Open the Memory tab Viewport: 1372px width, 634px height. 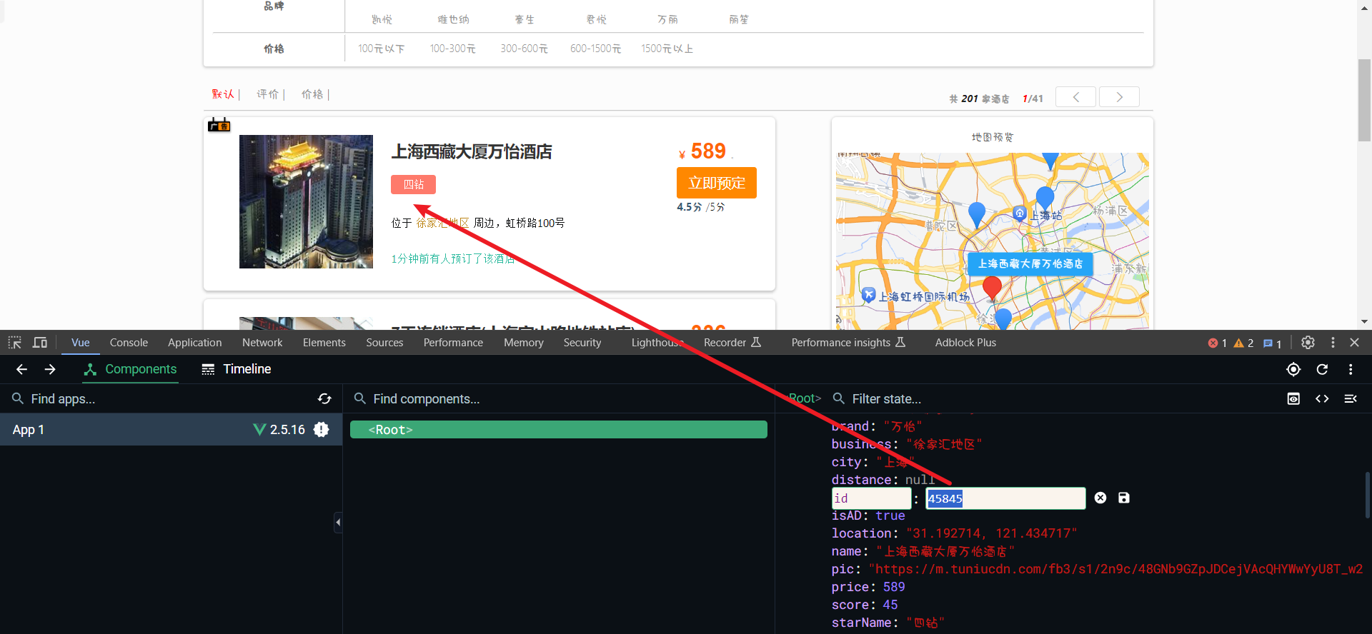(523, 343)
